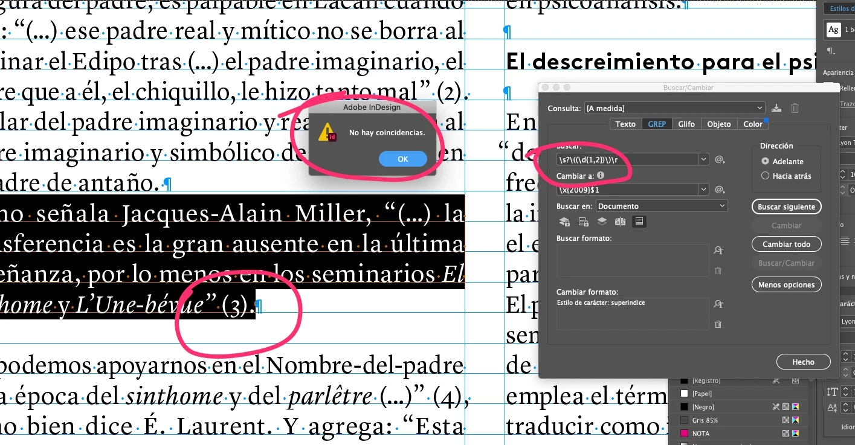Screen dimensions: 855x445
Task: Toggle include locked stories search option
Action: click(583, 222)
